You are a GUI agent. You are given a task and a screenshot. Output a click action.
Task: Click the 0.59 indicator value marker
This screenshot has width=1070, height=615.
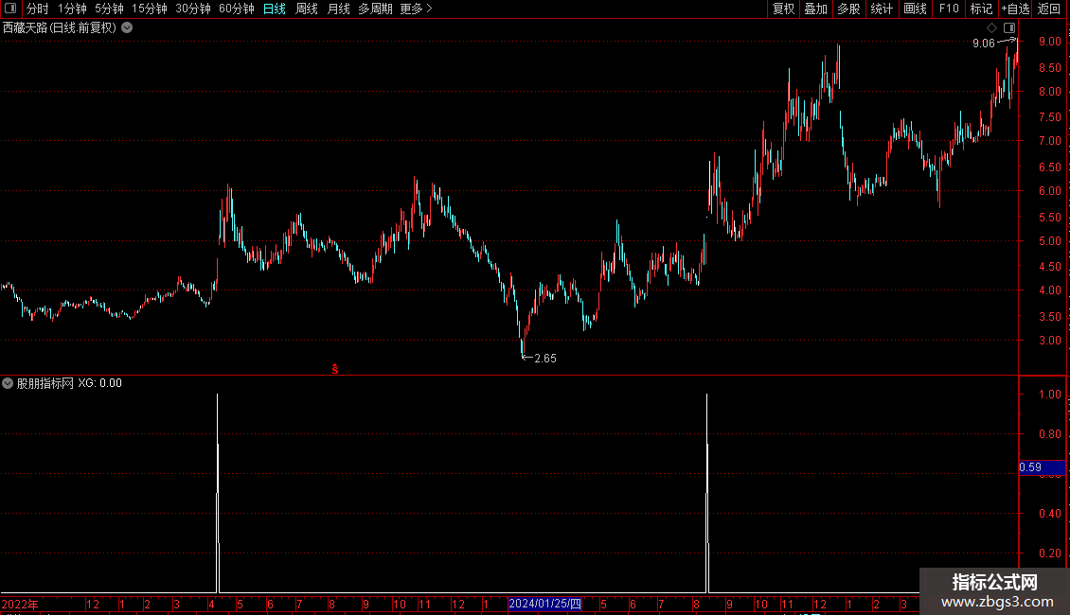coord(1042,467)
